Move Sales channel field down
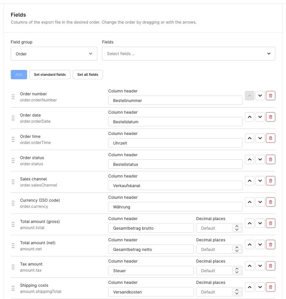Image resolution: width=286 pixels, height=299 pixels. (260, 181)
